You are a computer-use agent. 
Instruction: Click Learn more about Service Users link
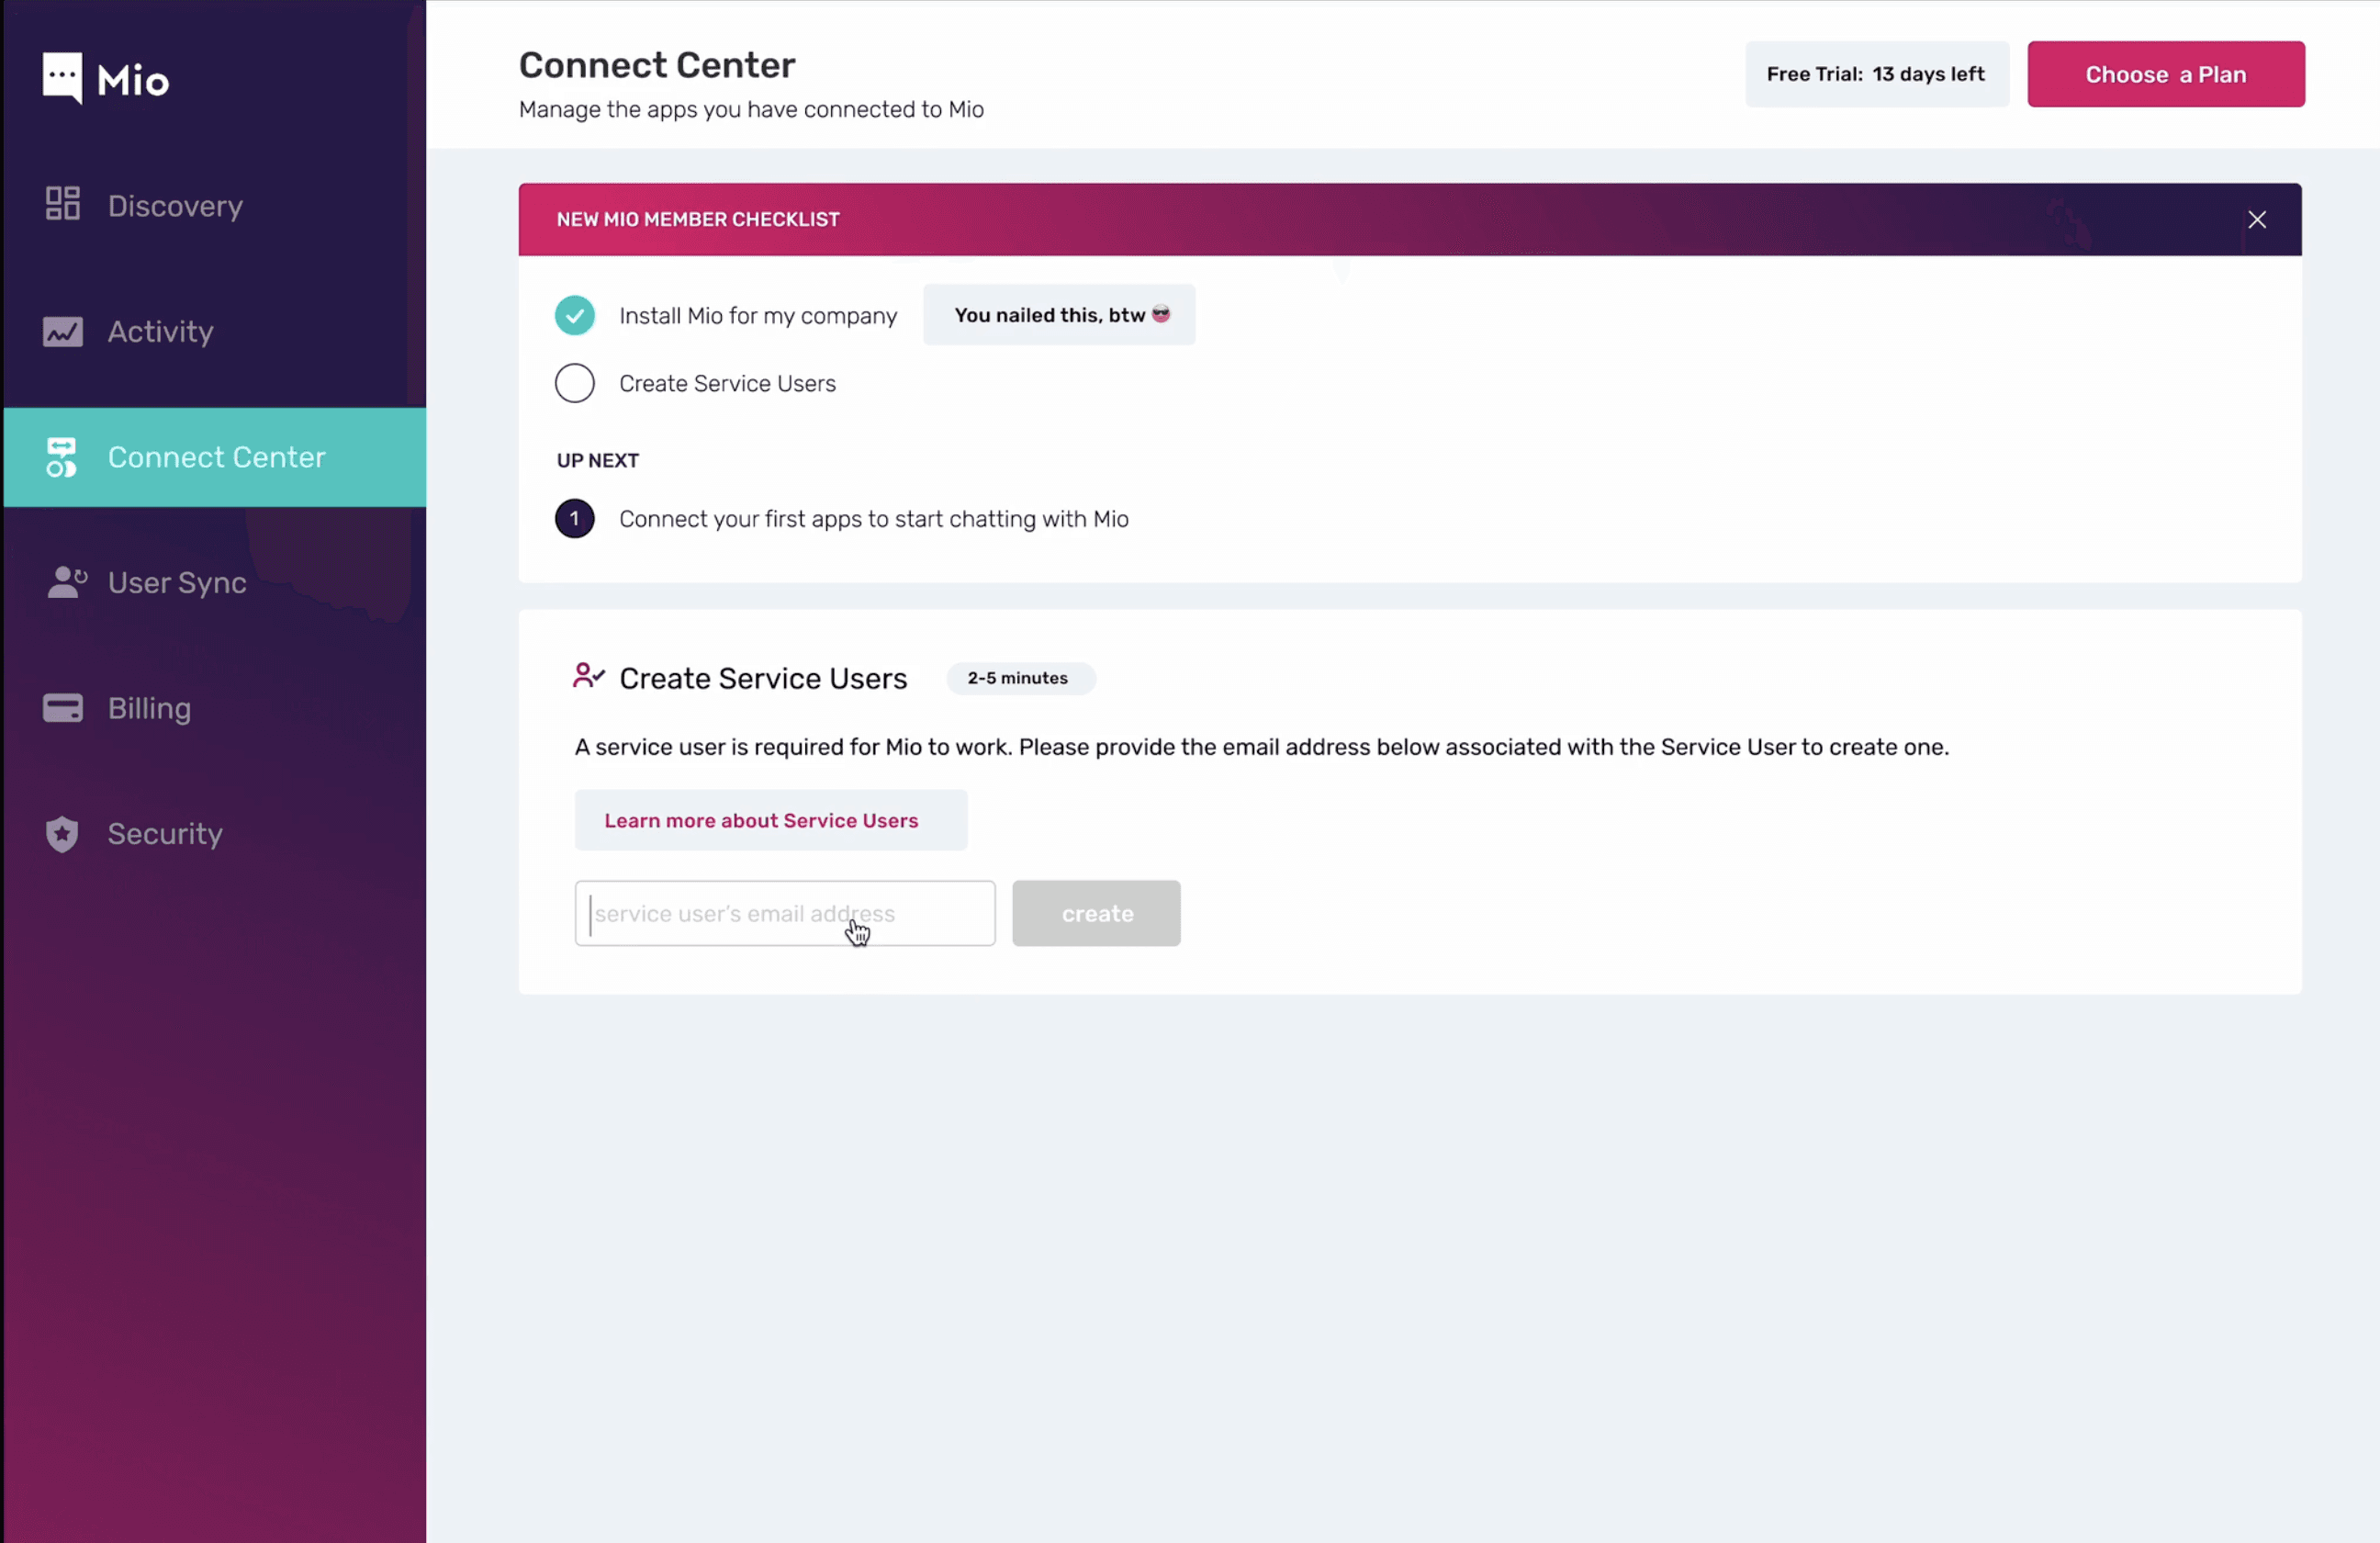761,819
